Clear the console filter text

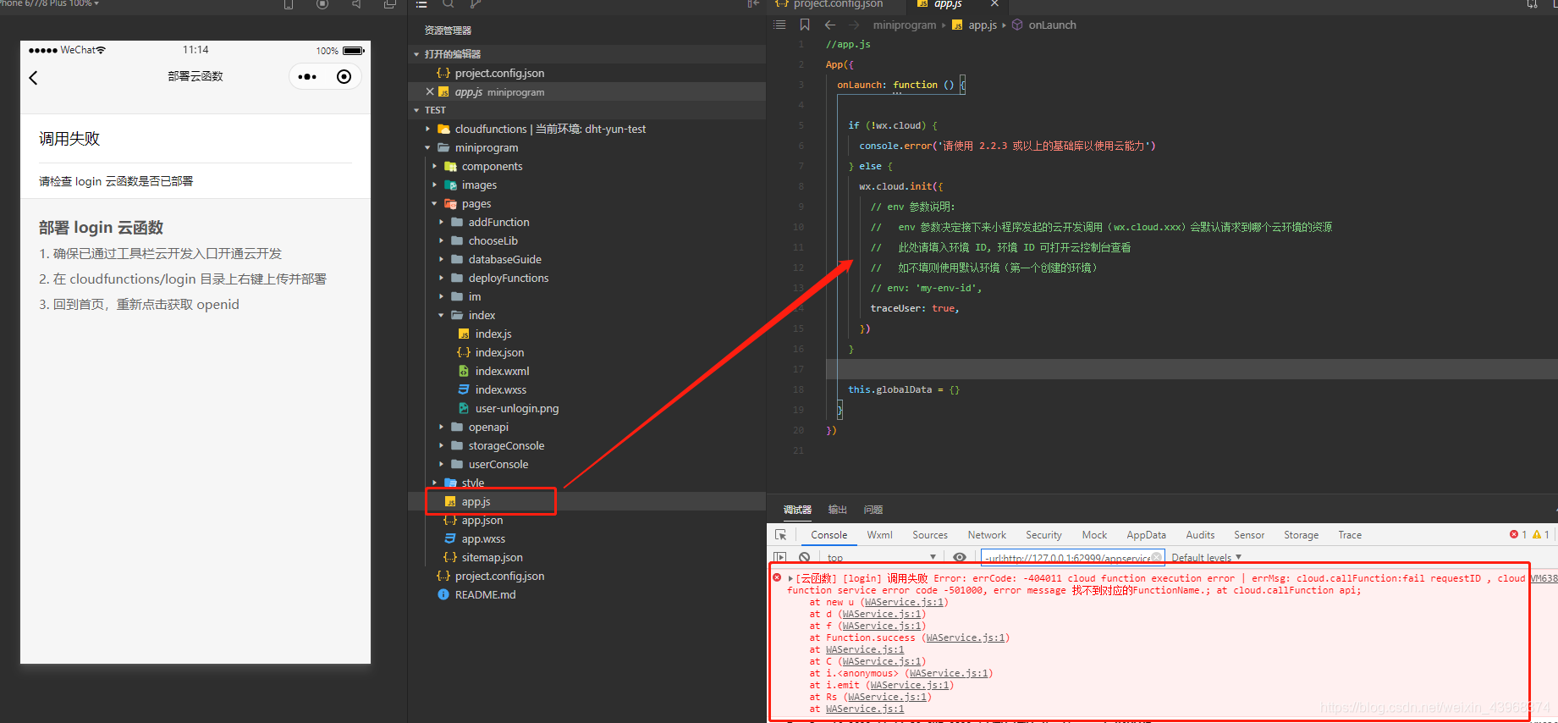pos(1157,557)
